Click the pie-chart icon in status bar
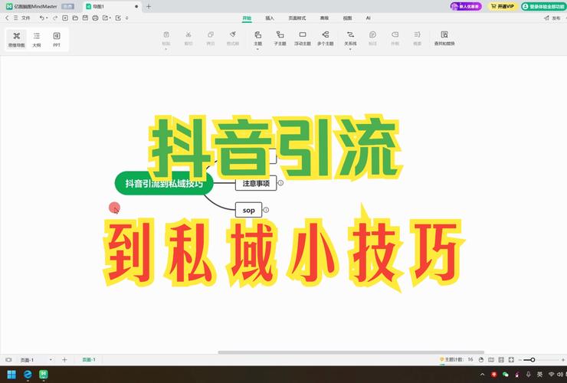The image size is (567, 383). pyautogui.click(x=481, y=359)
